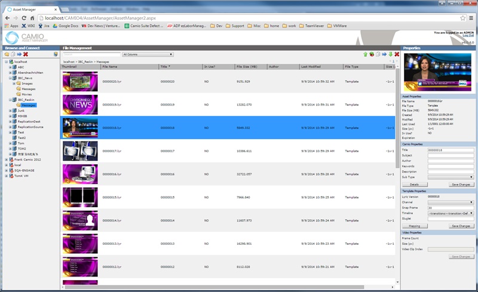Click the Log Out link
Viewport: 478px width, 292px height.
(x=468, y=36)
